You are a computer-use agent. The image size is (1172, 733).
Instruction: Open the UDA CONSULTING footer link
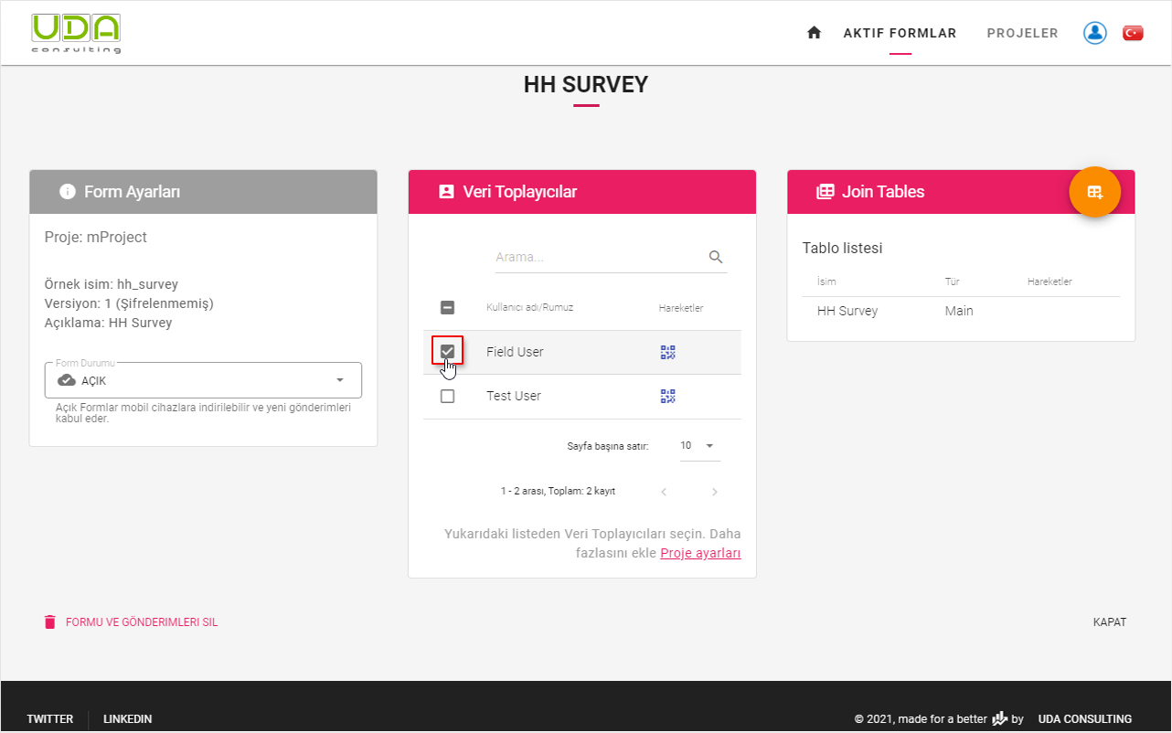tap(1085, 719)
